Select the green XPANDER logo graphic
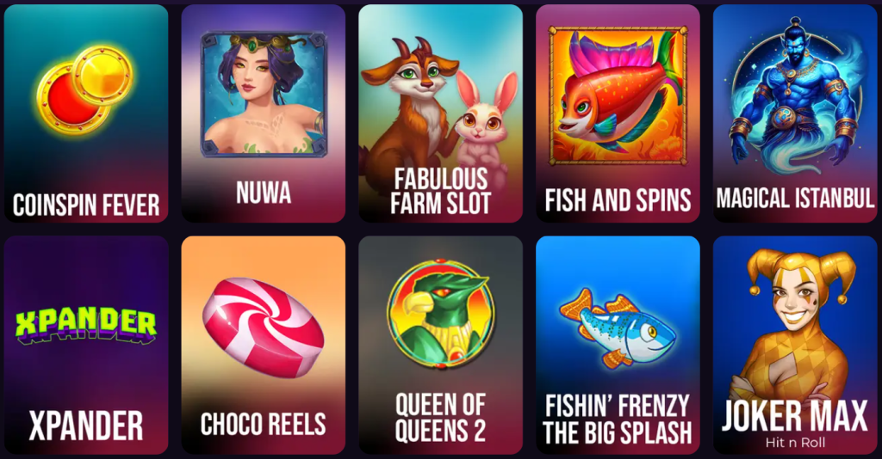Screen dimensions: 882x459 pyautogui.click(x=85, y=325)
